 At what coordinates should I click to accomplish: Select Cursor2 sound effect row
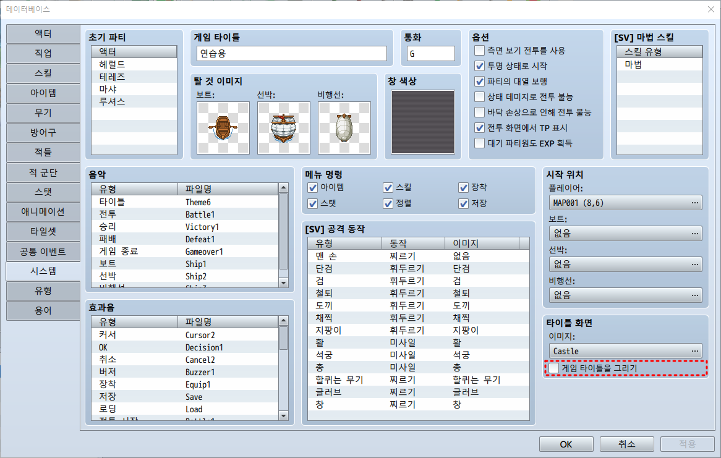[186, 335]
